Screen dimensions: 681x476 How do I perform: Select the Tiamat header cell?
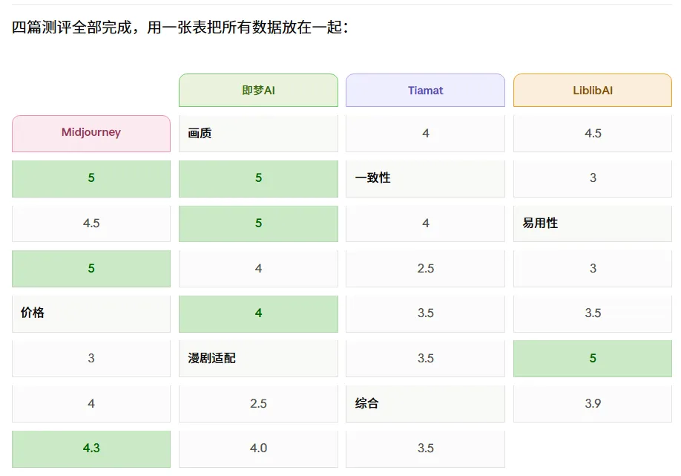(425, 91)
